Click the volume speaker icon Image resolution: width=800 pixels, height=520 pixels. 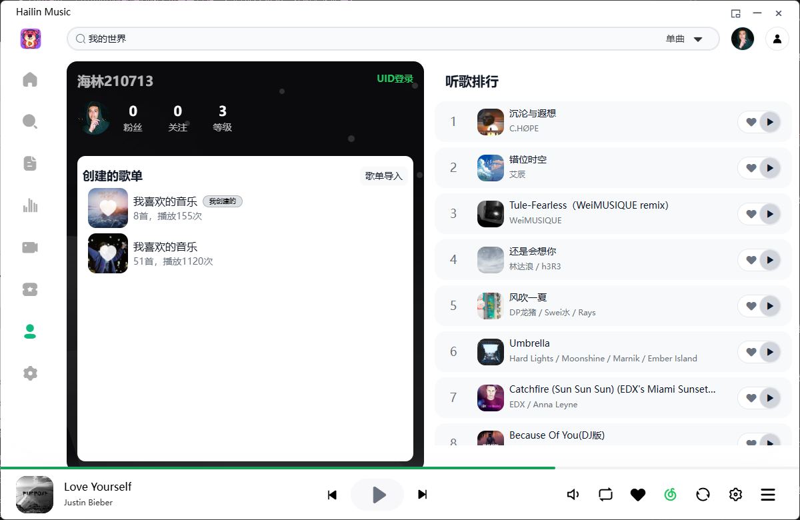click(x=573, y=495)
